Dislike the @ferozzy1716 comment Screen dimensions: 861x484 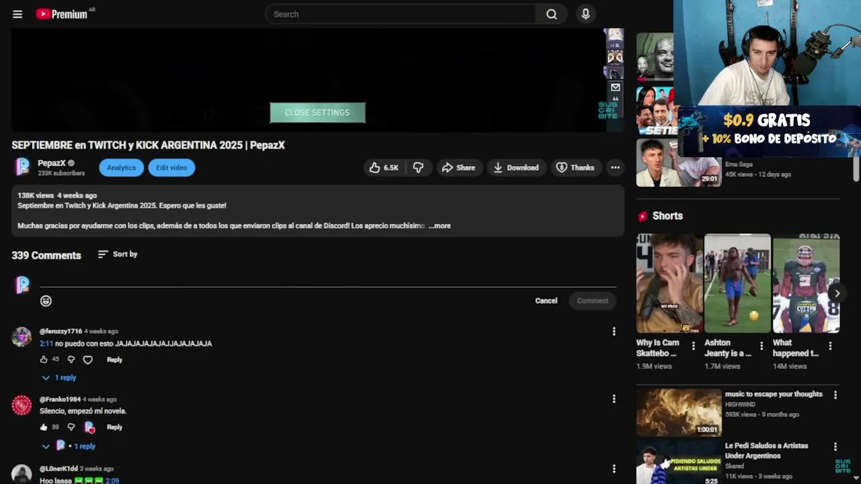pyautogui.click(x=71, y=360)
